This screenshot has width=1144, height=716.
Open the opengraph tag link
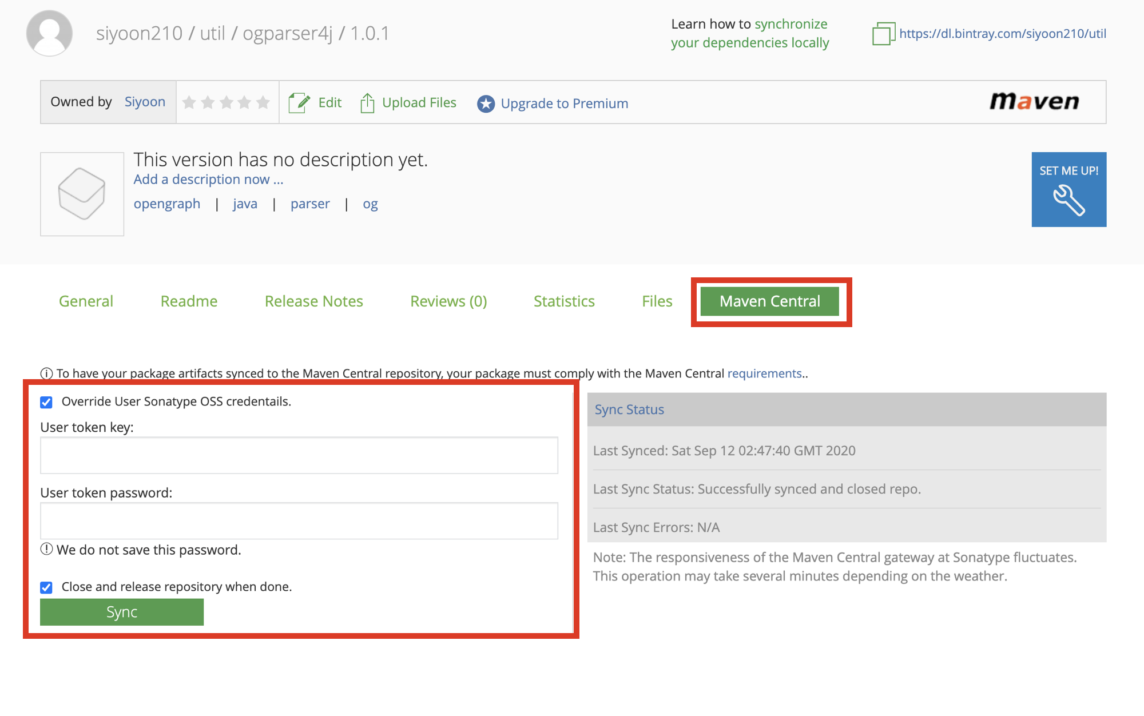point(166,204)
